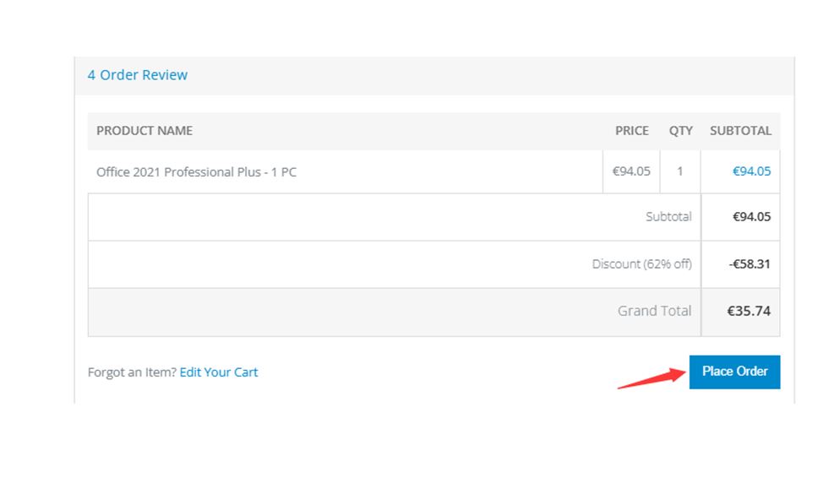Click the quantity value 1 cell
This screenshot has width=839, height=494.
(680, 171)
